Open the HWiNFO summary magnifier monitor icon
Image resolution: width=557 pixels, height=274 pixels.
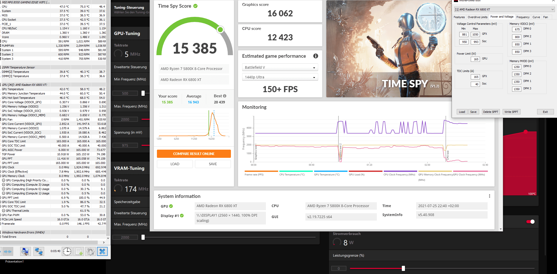25,252
